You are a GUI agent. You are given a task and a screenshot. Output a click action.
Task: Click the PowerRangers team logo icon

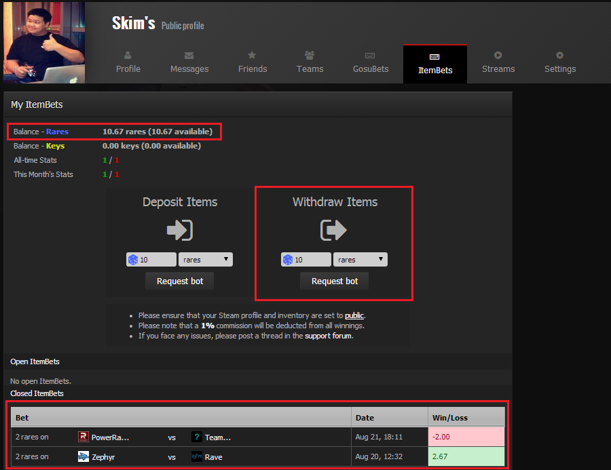(x=84, y=437)
